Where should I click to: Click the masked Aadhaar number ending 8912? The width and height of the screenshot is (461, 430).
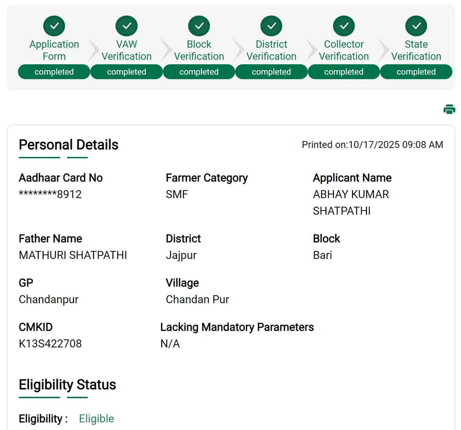pos(50,194)
